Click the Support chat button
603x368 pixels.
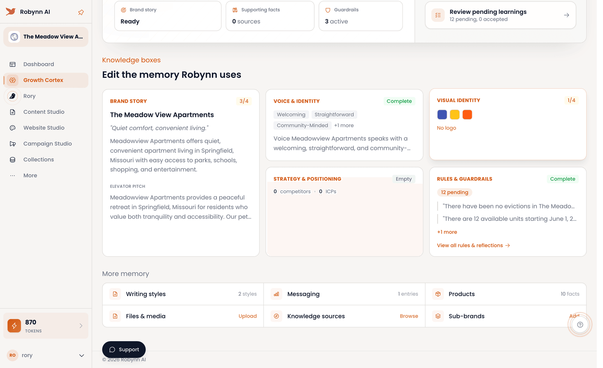point(124,350)
